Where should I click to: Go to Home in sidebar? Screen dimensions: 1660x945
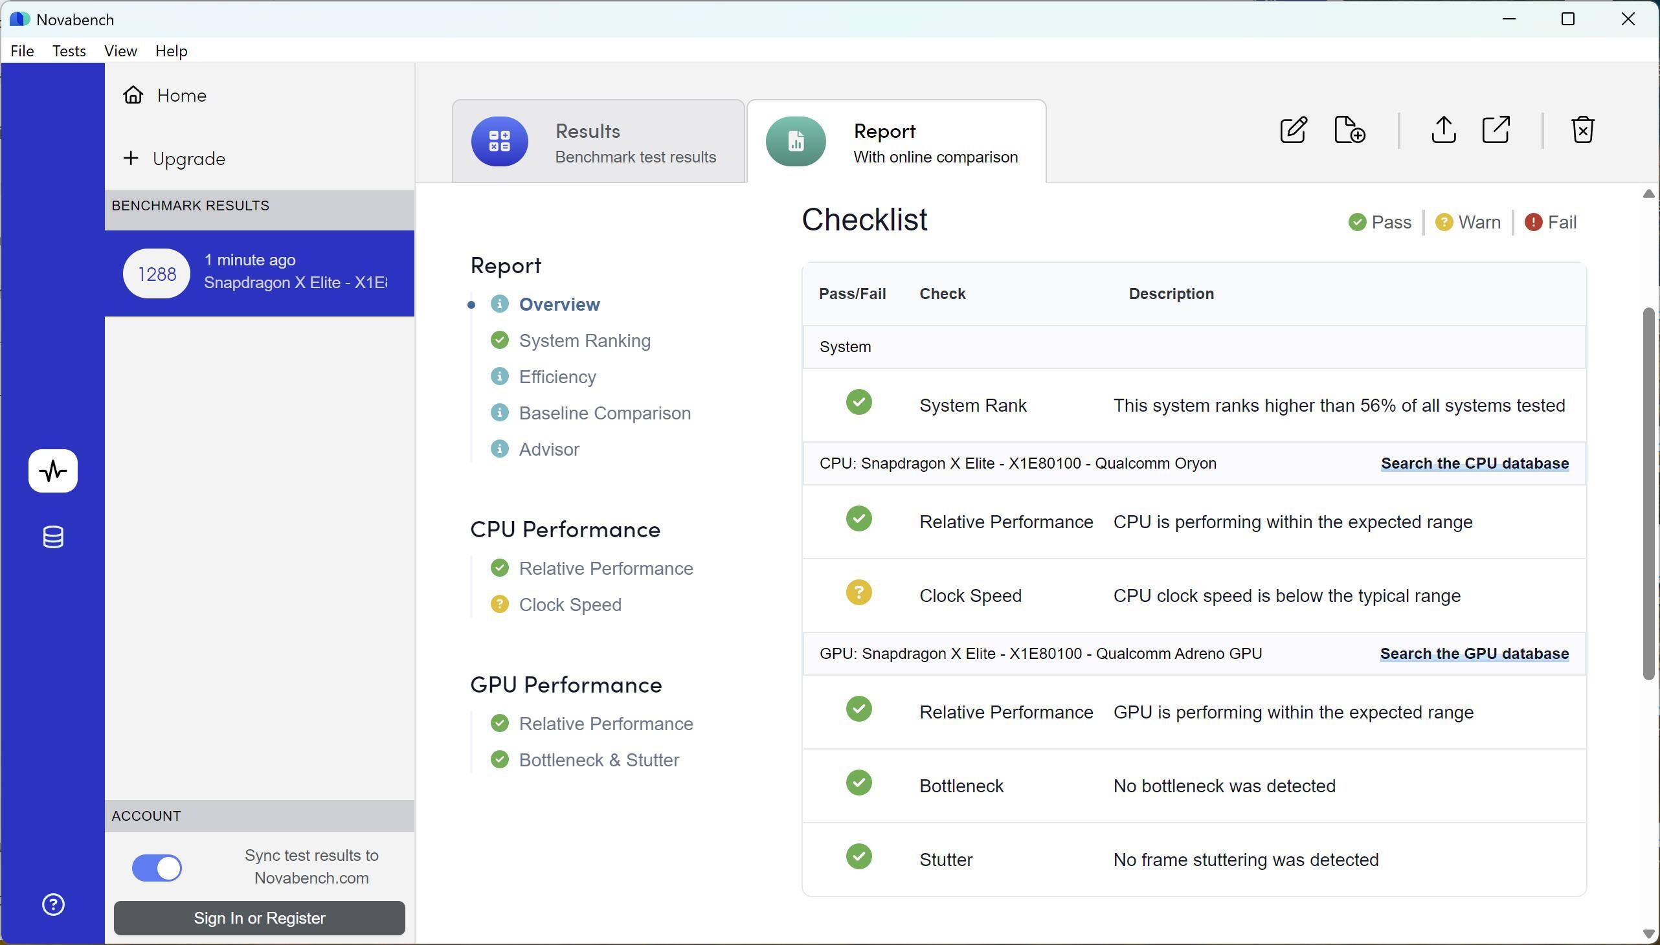pos(181,95)
